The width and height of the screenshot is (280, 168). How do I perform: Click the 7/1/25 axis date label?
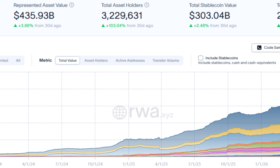tap(194, 164)
